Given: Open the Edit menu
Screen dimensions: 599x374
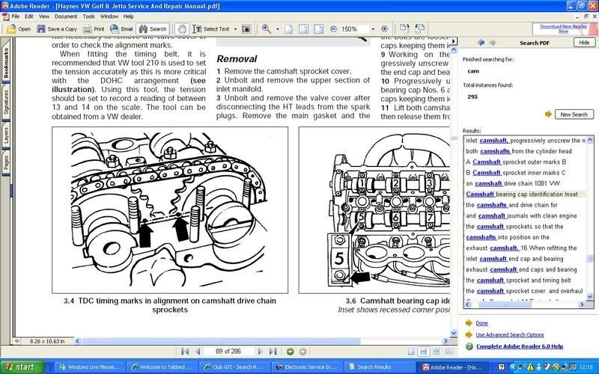Looking at the screenshot, I should point(29,16).
